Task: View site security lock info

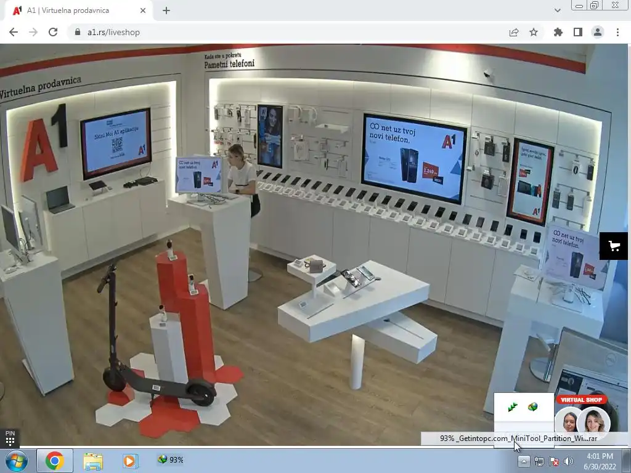Action: [x=78, y=32]
